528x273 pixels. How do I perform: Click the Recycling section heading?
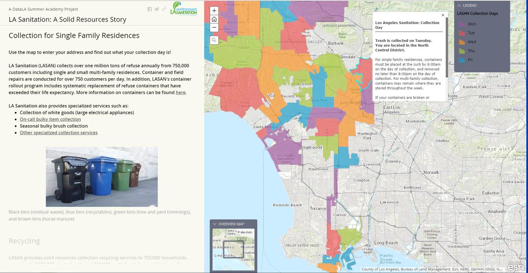[x=24, y=241]
